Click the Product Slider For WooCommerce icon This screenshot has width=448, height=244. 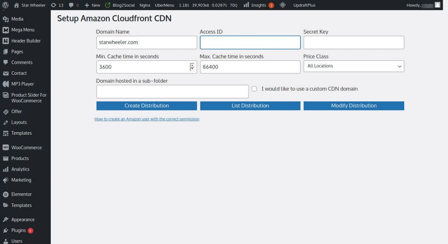pos(6,95)
